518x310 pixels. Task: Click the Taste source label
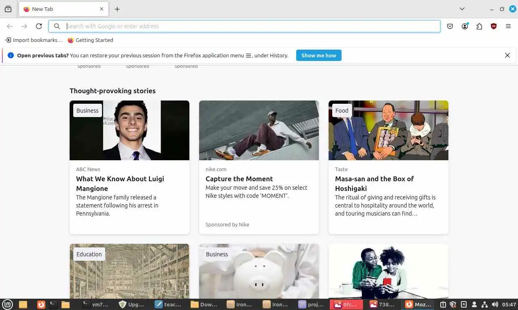341,169
